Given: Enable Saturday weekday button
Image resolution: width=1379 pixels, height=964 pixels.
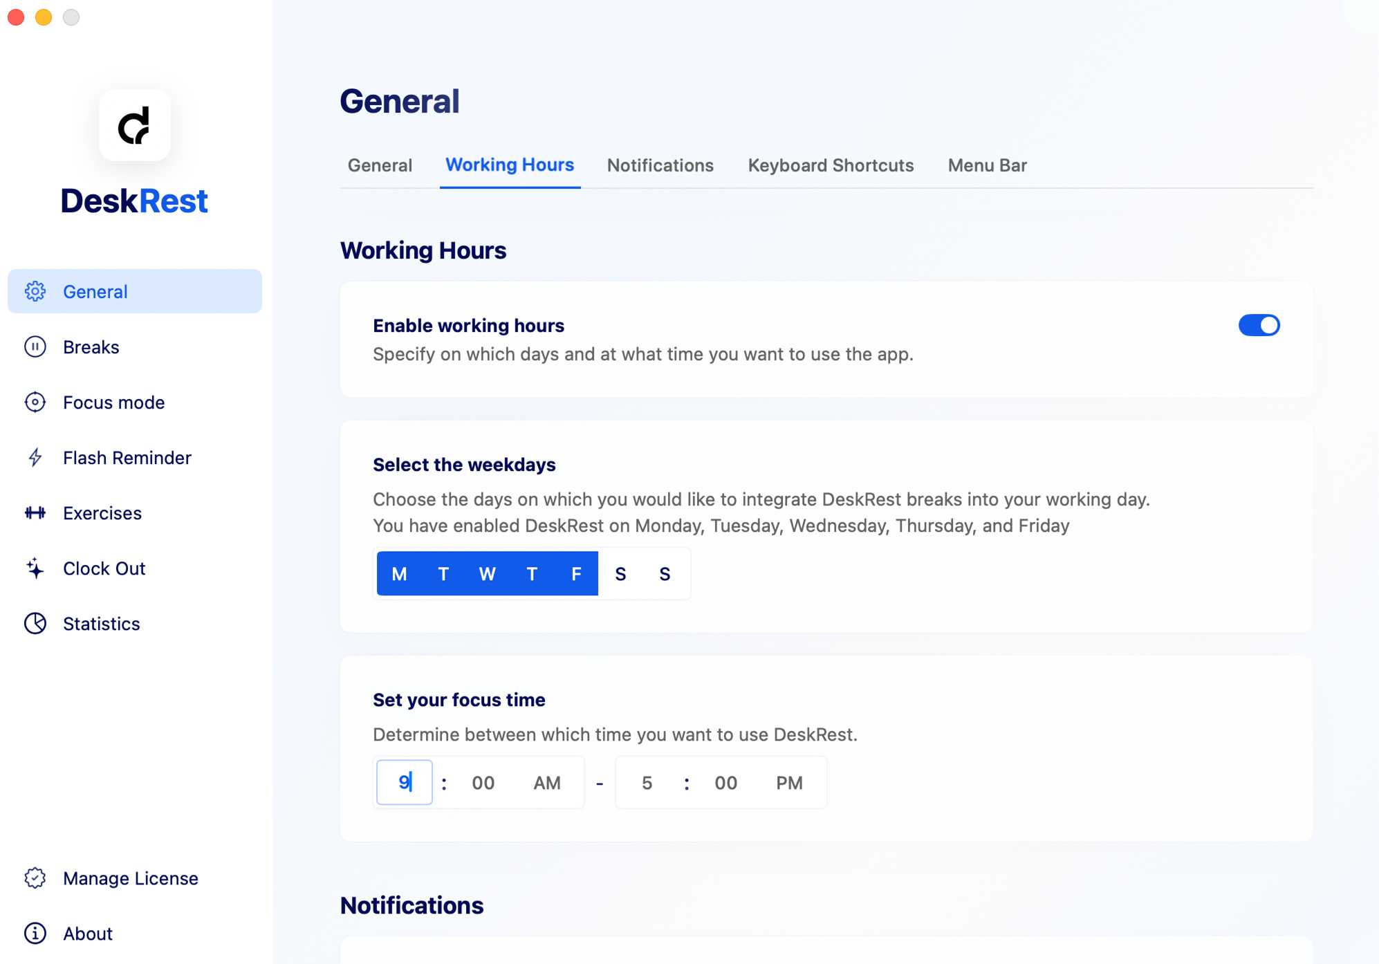Looking at the screenshot, I should 620,573.
